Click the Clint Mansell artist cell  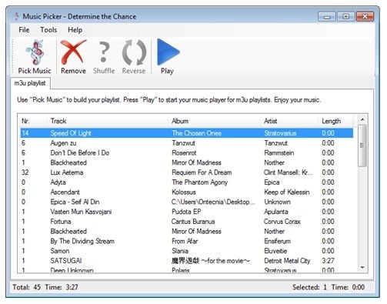(289, 172)
